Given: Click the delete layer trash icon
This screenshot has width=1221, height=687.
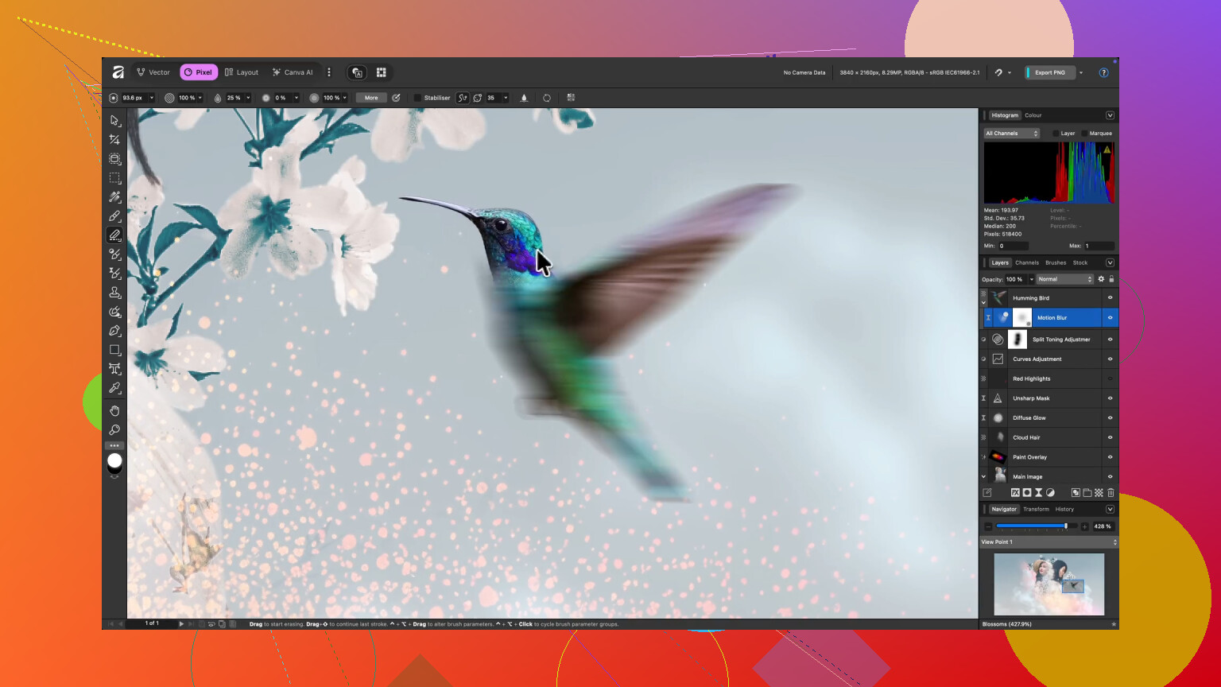Looking at the screenshot, I should coord(1111,493).
